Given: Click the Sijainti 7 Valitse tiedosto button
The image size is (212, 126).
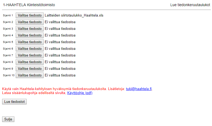Looking at the screenshot, I should click(30, 55).
